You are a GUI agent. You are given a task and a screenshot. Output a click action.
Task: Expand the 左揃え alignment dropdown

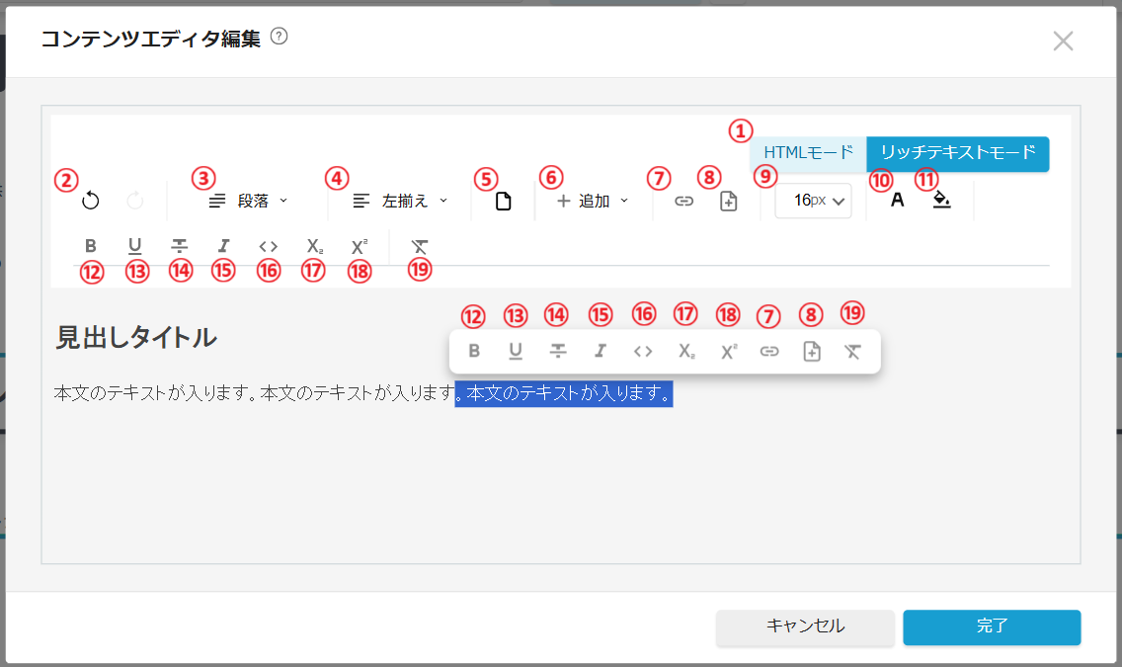(x=400, y=202)
